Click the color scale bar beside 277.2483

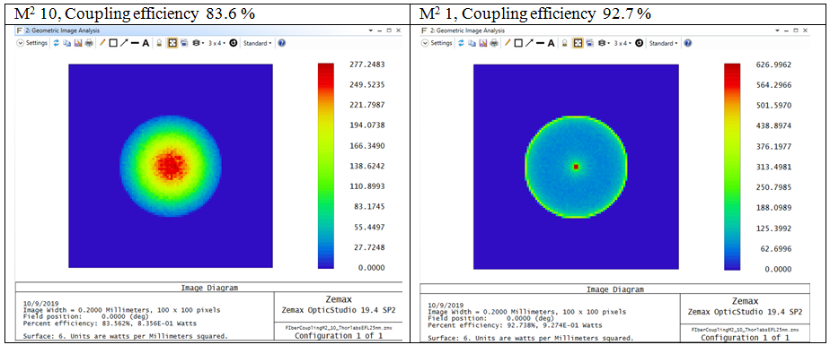coord(325,166)
